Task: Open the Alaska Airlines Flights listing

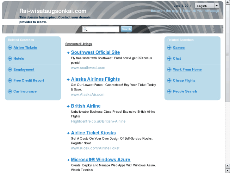Action: coord(95,79)
